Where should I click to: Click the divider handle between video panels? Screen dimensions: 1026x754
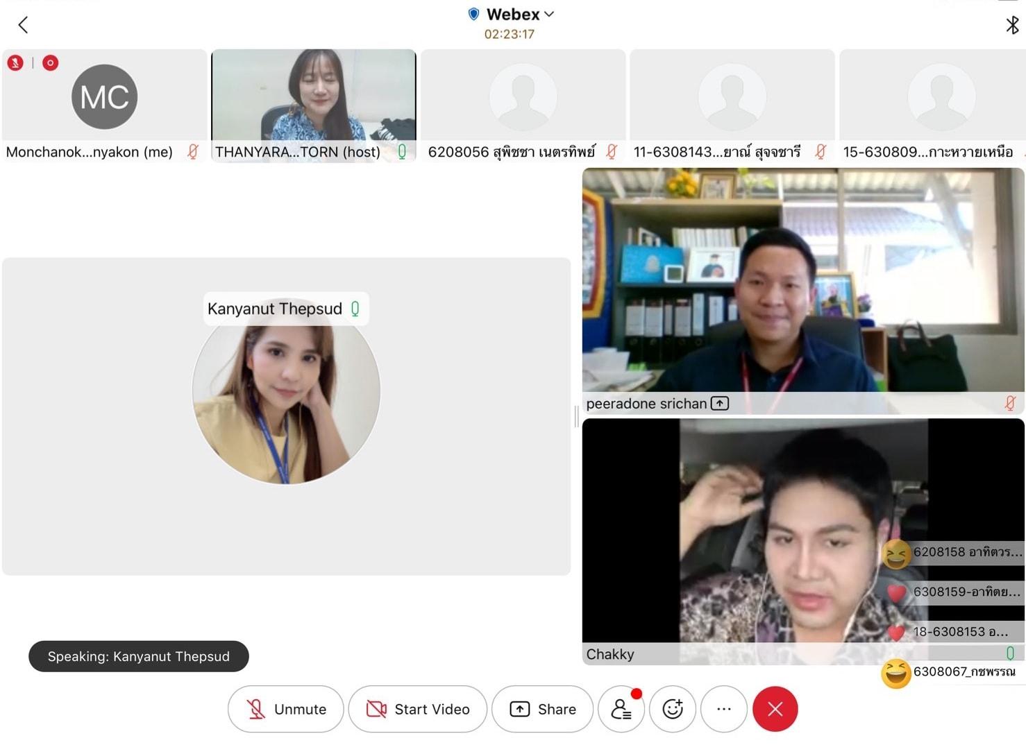click(x=577, y=416)
